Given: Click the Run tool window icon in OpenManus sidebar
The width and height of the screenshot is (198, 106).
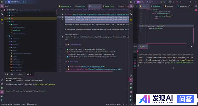Looking at the screenshot, I should (x=131, y=80).
